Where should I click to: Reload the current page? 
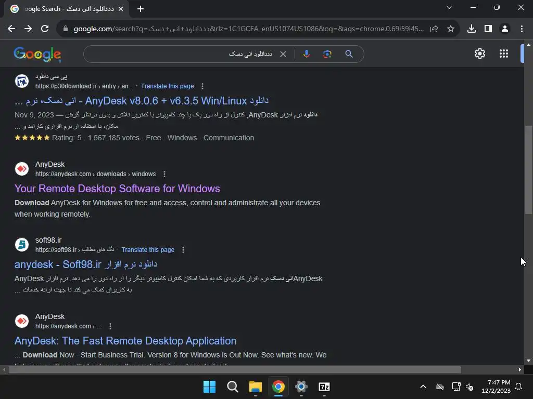click(x=45, y=29)
